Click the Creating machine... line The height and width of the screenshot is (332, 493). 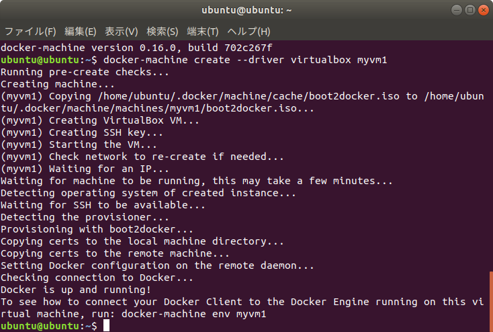coord(58,84)
